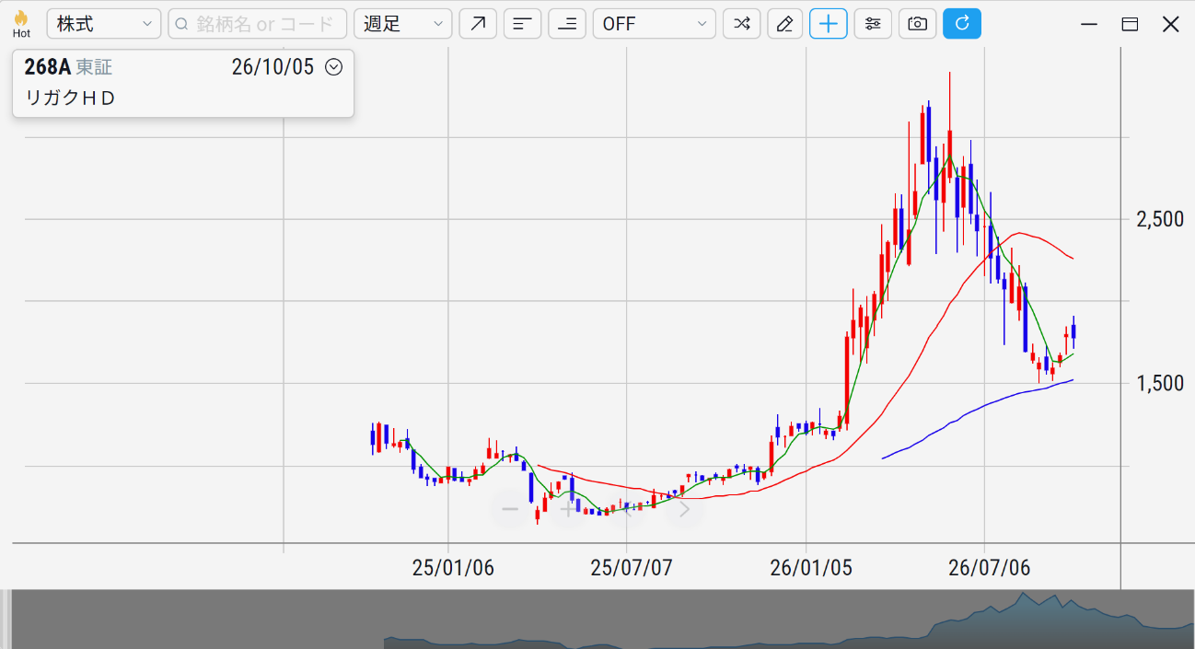Click the 26/01/05 date axis label
The width and height of the screenshot is (1195, 649).
(811, 567)
